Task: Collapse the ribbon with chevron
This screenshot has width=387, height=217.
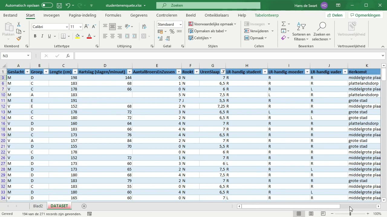Action: [383, 46]
